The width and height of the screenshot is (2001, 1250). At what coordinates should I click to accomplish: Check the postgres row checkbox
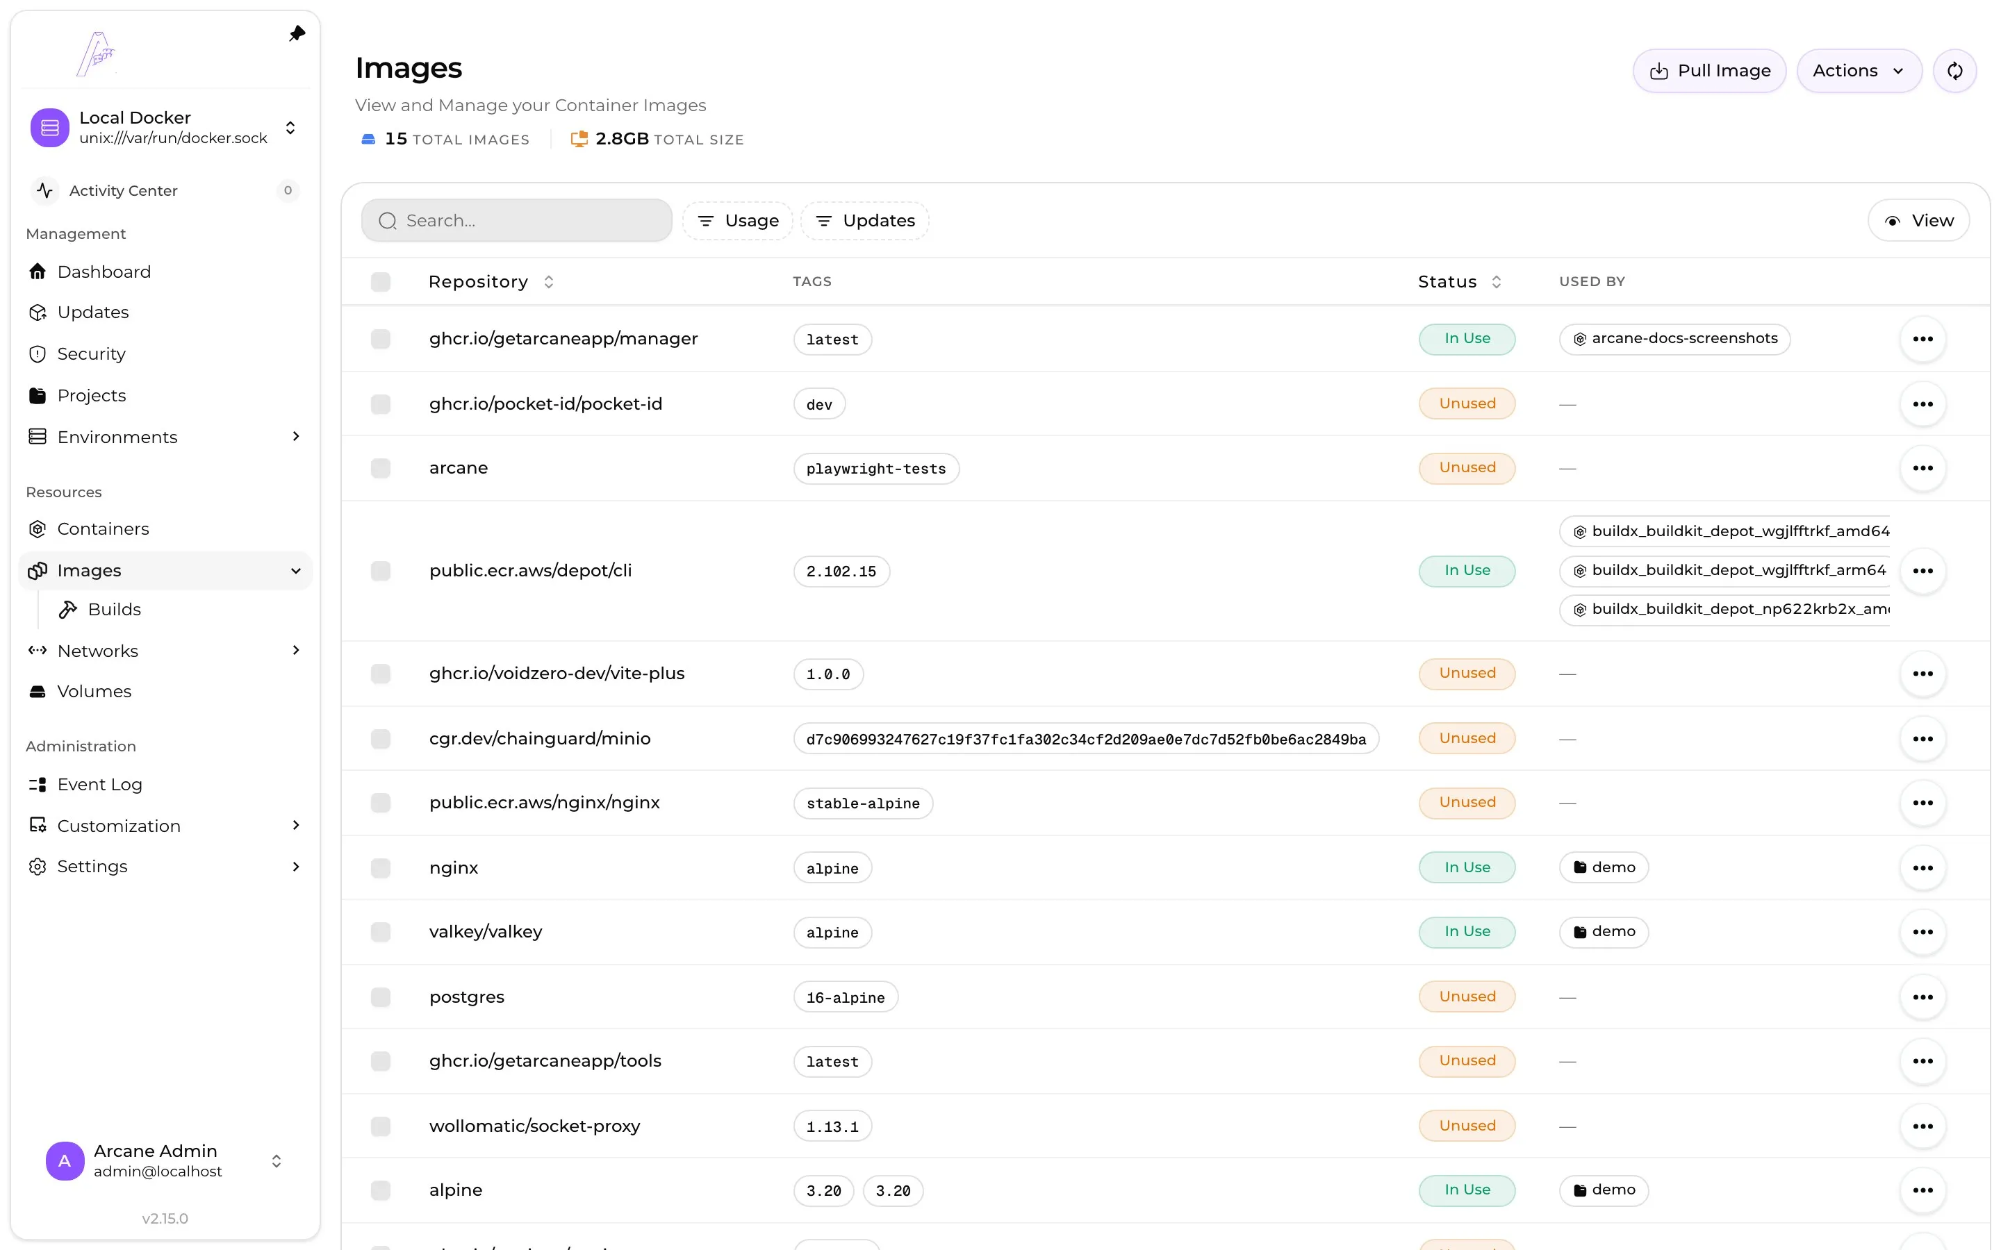380,997
